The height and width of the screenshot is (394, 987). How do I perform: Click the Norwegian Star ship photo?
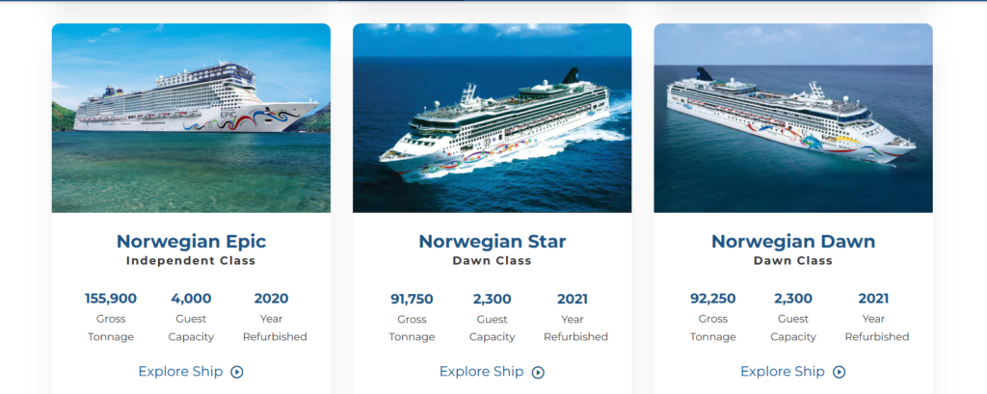[x=492, y=118]
